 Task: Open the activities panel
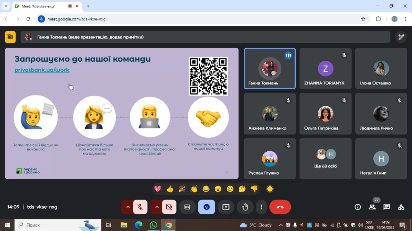[401, 207]
